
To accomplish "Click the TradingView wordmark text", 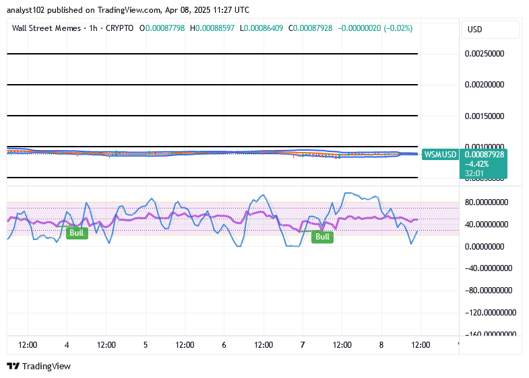I will (x=46, y=366).
